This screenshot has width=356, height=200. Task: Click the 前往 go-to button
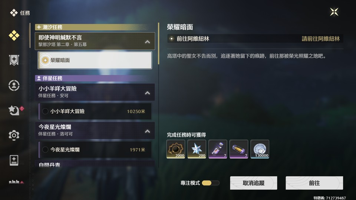point(314,183)
